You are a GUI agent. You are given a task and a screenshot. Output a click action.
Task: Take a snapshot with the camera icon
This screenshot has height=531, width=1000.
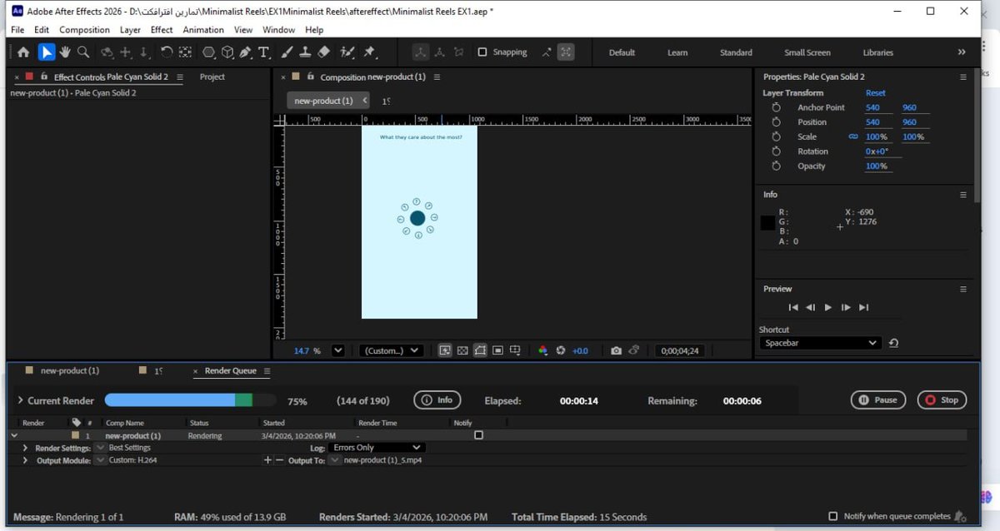(x=616, y=351)
